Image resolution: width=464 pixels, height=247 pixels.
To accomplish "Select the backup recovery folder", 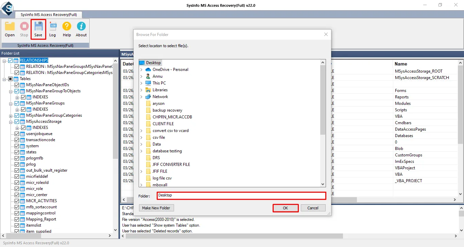I will (167, 110).
